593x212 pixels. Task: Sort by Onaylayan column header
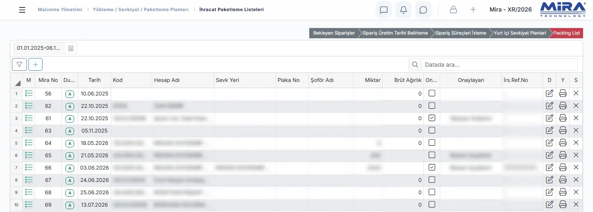pyautogui.click(x=471, y=80)
